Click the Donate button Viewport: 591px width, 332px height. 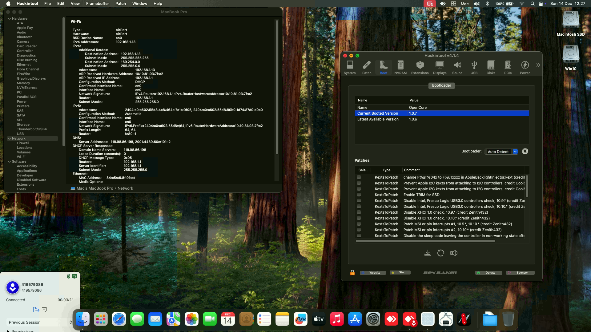tap(488, 273)
